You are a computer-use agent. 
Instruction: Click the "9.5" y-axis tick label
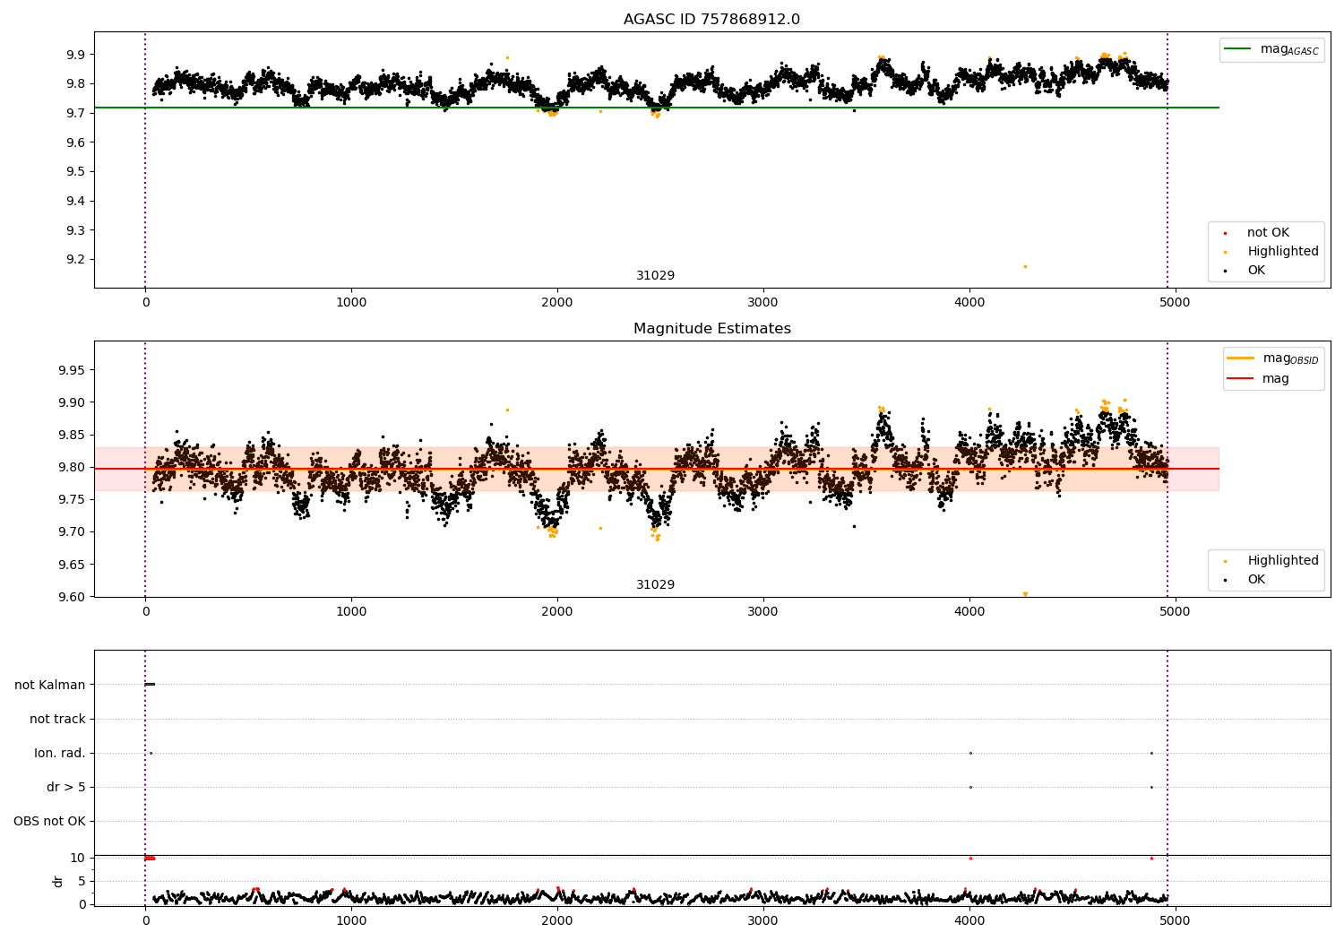point(75,172)
